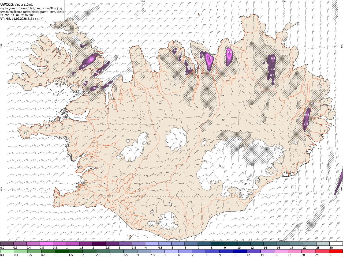Click the '20W' longitude label
Image resolution: width=343 pixels, height=257 pixels.
(143, 1)
